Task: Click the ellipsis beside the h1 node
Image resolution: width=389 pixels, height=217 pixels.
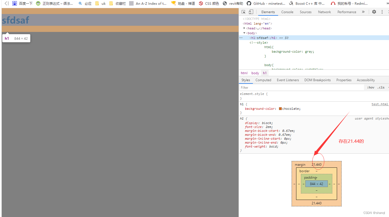Action: [241, 38]
